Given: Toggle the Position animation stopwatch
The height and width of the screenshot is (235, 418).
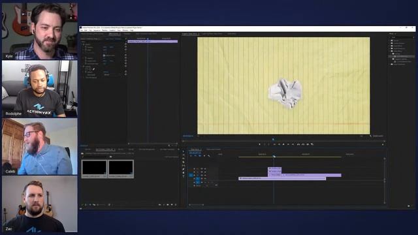Looking at the screenshot, I should [86, 47].
